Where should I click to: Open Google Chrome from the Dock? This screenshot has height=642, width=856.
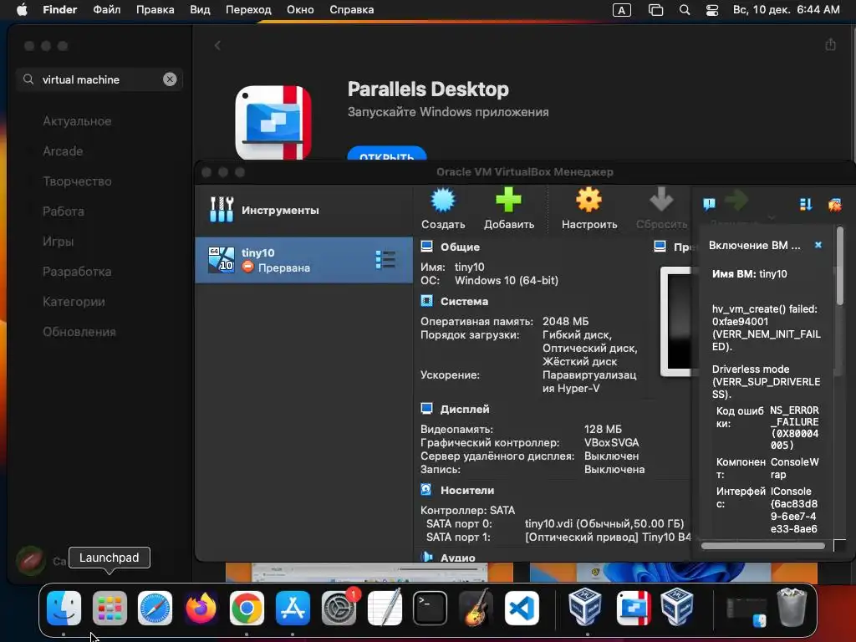[x=247, y=608]
